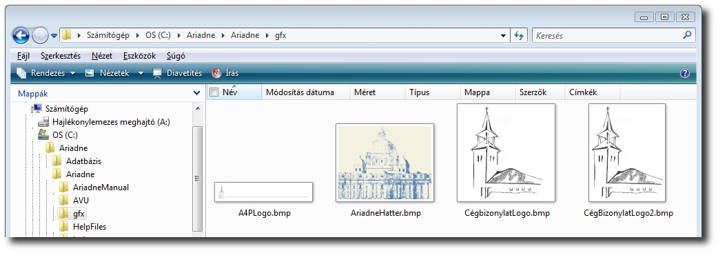The height and width of the screenshot is (253, 718).
Task: Go back with the blue Back arrow
Action: tap(21, 35)
